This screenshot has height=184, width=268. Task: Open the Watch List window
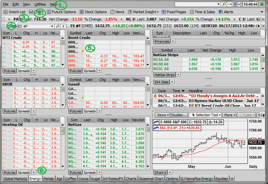click(15, 12)
